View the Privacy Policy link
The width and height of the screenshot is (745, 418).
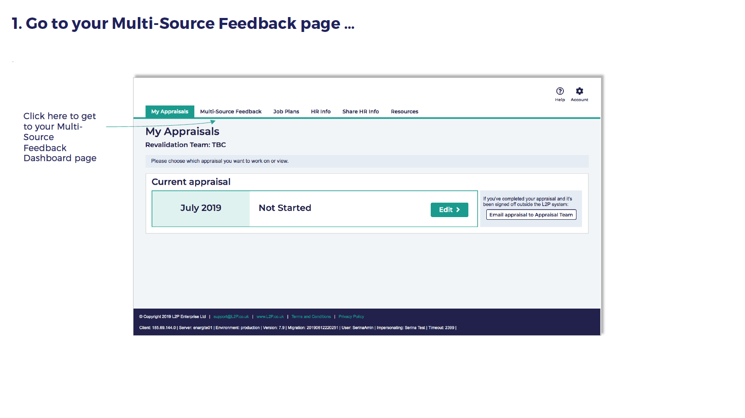pyautogui.click(x=351, y=317)
